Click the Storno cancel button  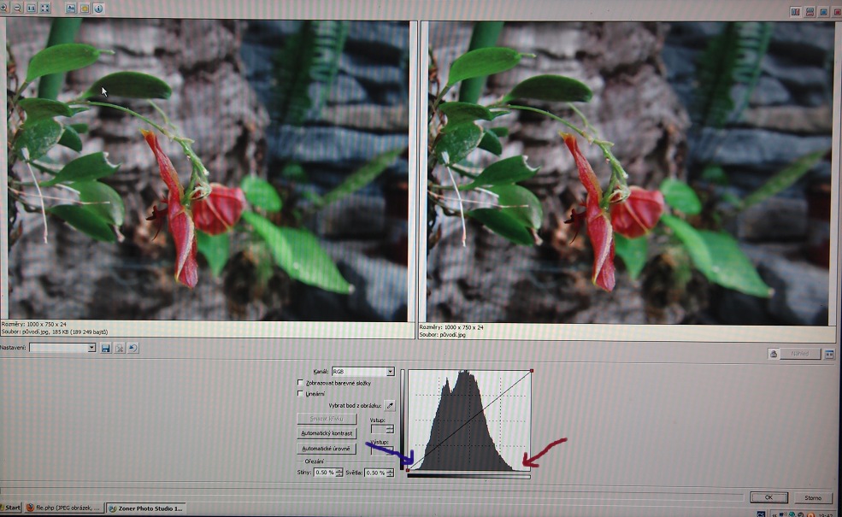tap(812, 497)
